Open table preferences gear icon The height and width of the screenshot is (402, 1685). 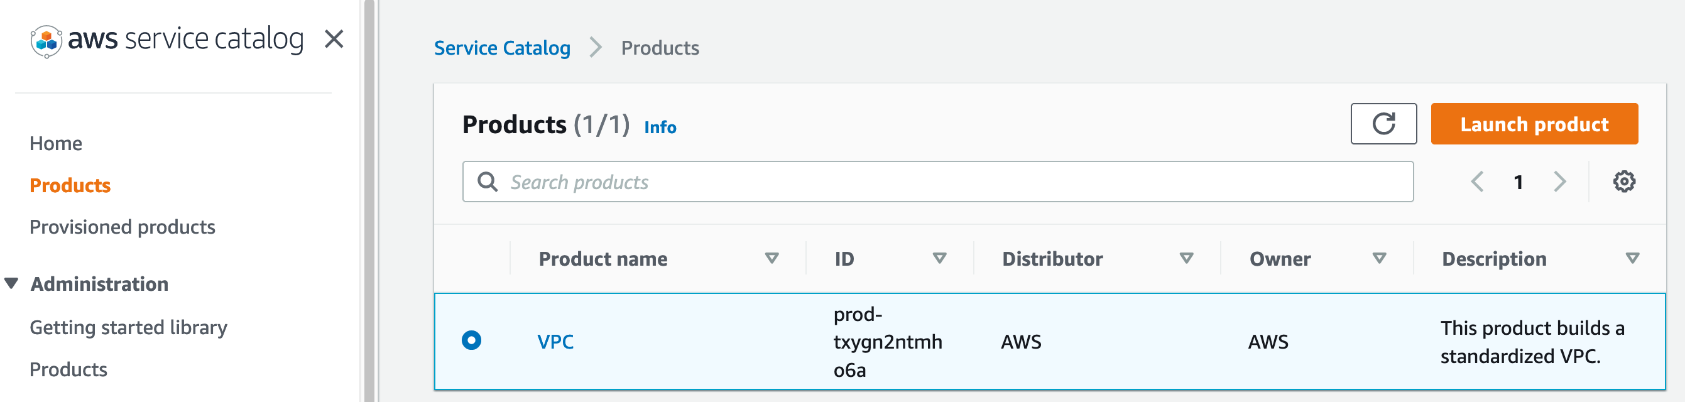point(1623,182)
